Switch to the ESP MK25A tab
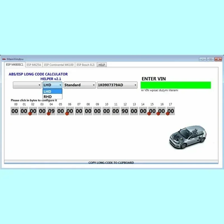The height and width of the screenshot is (224, 224). click(34, 64)
